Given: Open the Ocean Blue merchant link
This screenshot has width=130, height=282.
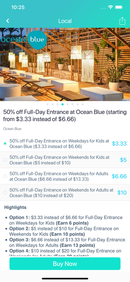Looking at the screenshot, I should [12, 129].
